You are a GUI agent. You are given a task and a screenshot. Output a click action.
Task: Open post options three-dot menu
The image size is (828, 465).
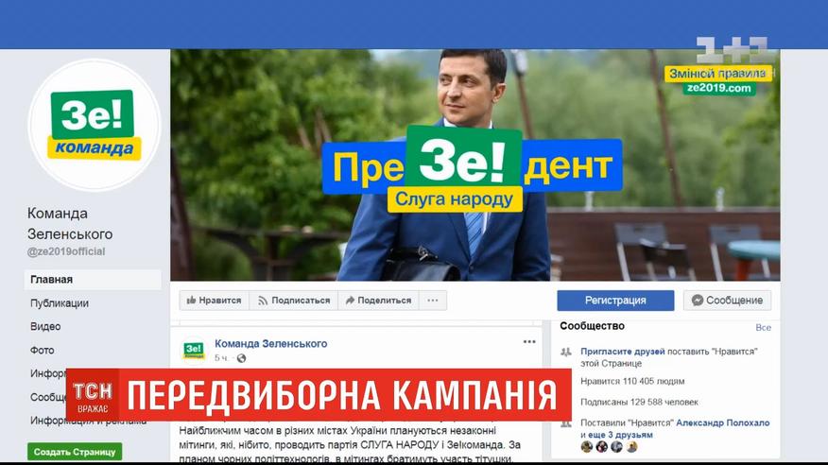(529, 342)
